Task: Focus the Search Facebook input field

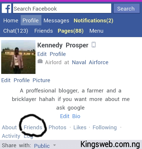Action: point(62,8)
